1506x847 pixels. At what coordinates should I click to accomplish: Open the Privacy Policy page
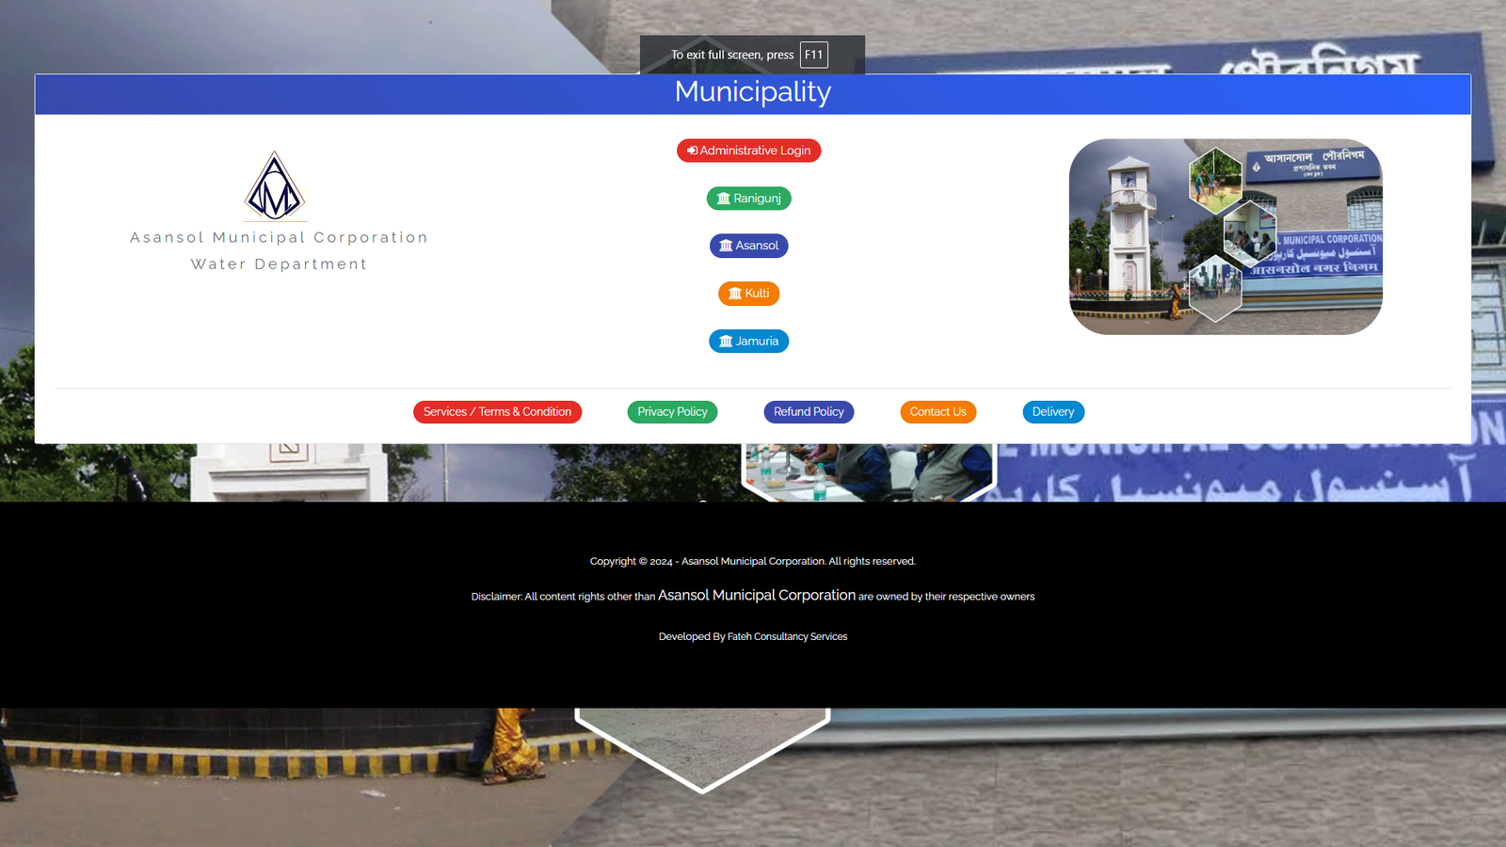pyautogui.click(x=672, y=412)
